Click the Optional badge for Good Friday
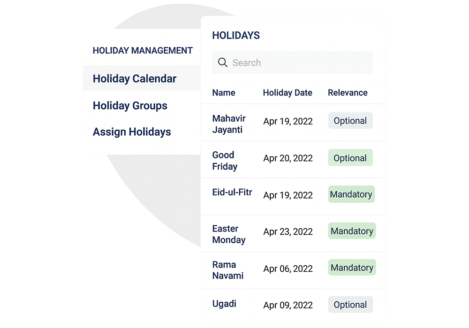The image size is (469, 328). (x=350, y=158)
